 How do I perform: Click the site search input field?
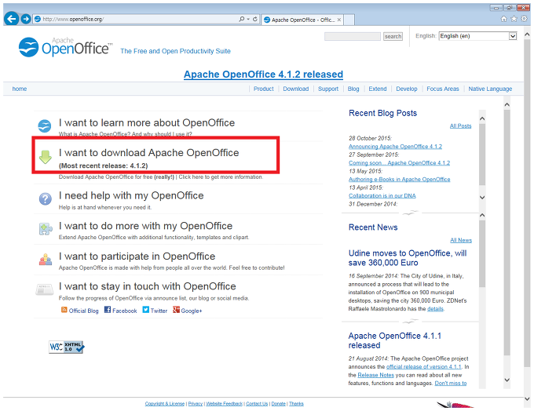tap(352, 36)
